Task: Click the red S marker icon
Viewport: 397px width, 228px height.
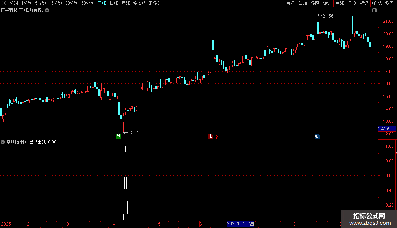Action: 217,137
